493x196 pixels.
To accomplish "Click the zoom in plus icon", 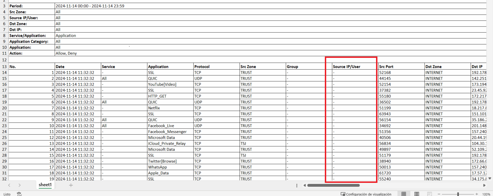I will click(x=477, y=194).
